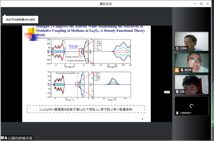This screenshot has width=214, height=141.
Task: Select 石能's video thumbnail
Action: click(192, 84)
